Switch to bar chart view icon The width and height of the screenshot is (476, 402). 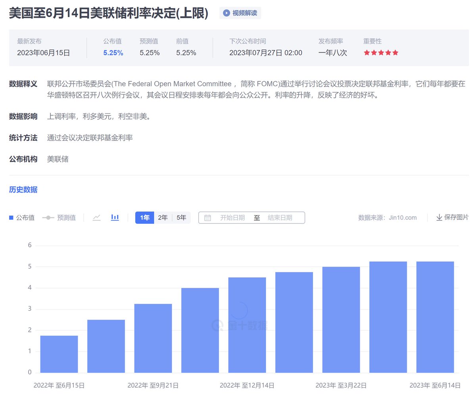(115, 217)
